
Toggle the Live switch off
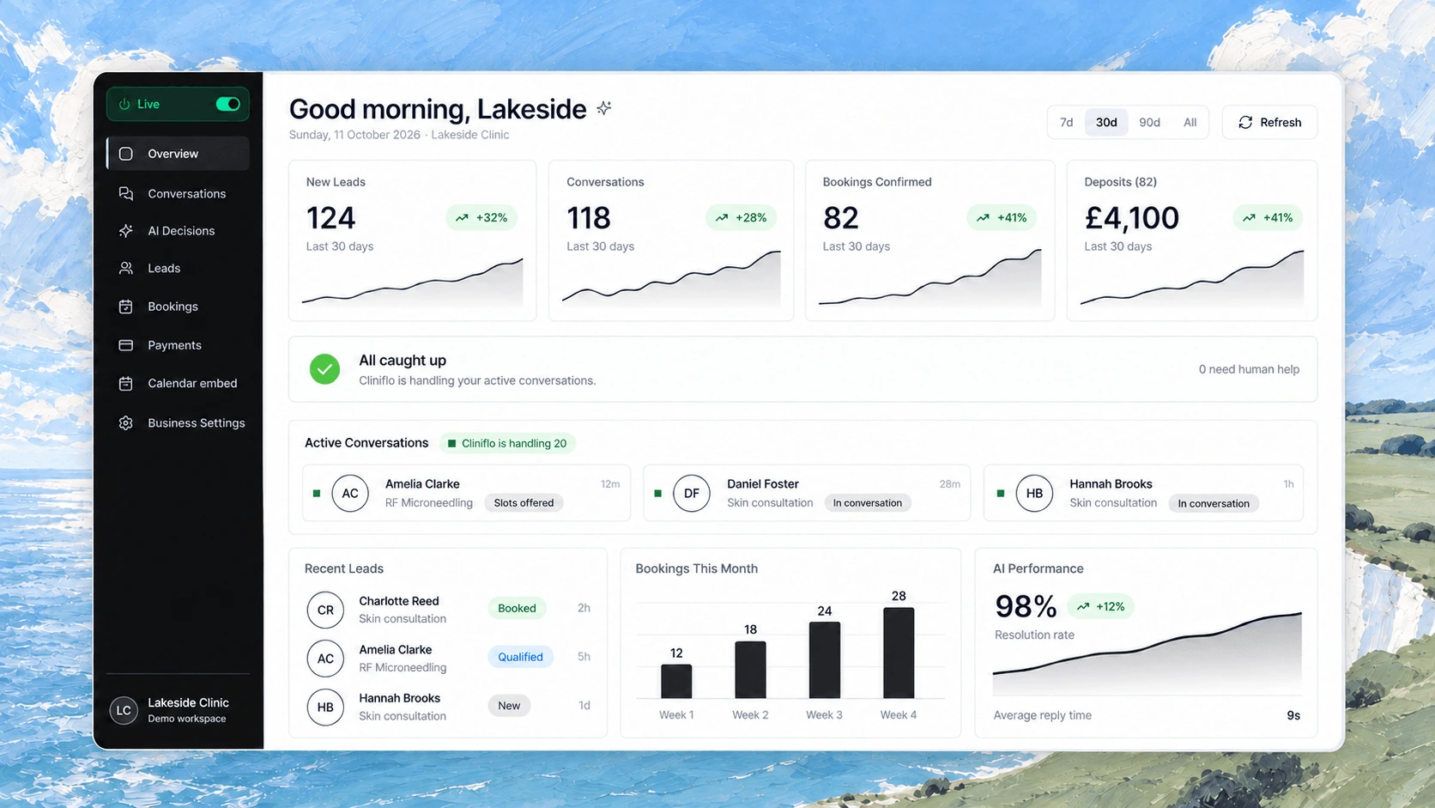[x=227, y=104]
